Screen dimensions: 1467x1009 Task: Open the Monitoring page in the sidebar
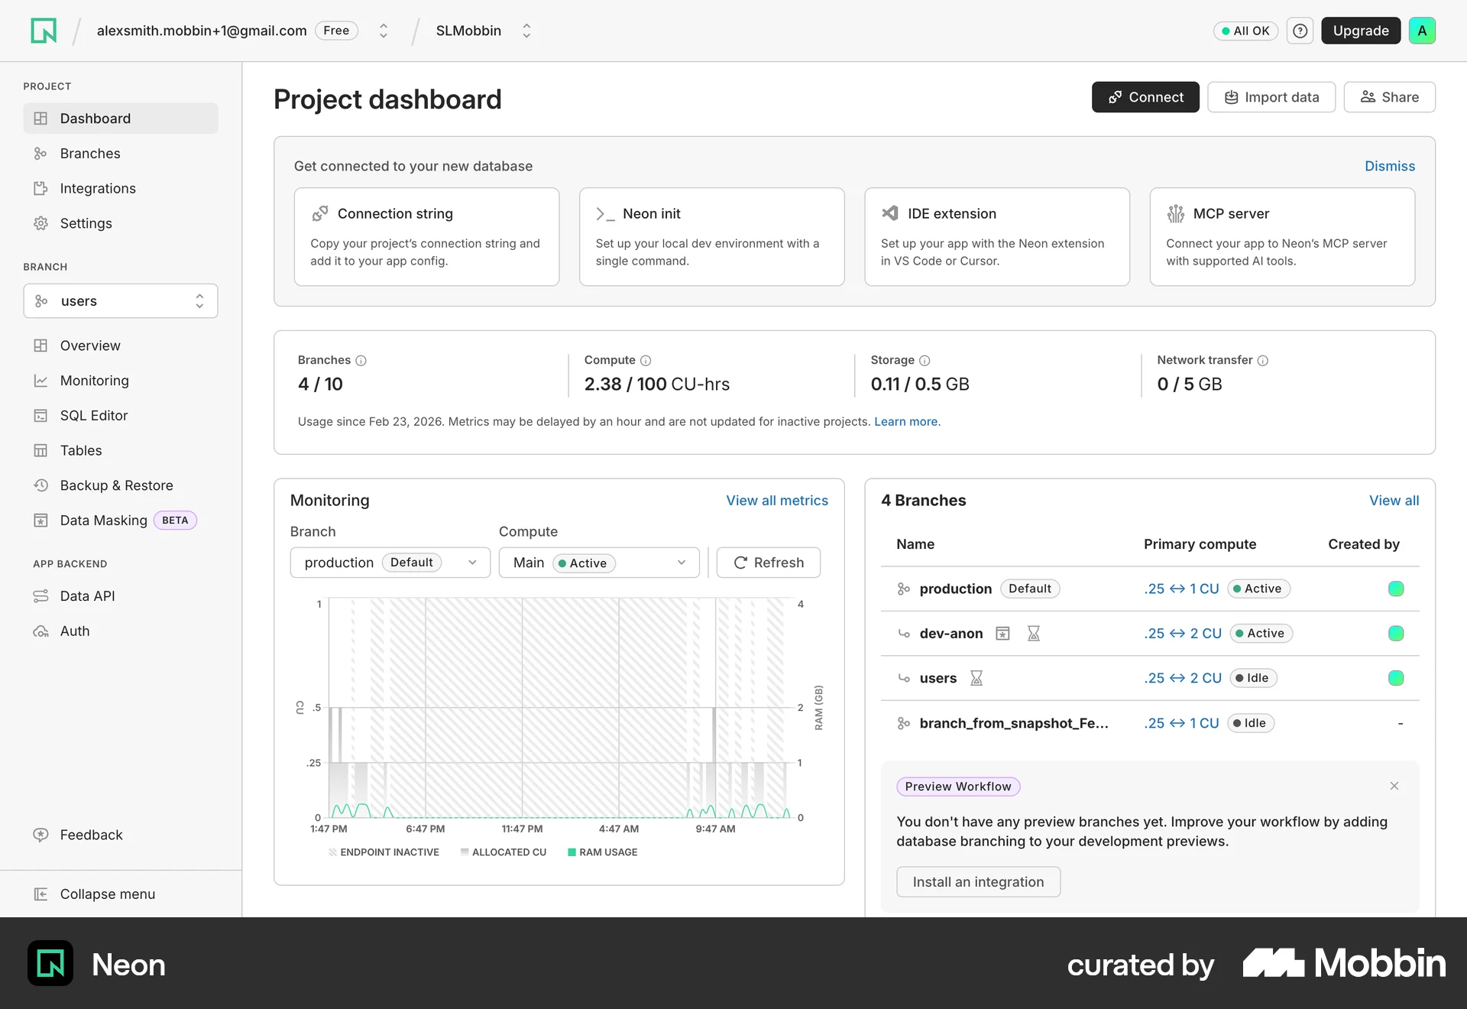[x=121, y=381]
